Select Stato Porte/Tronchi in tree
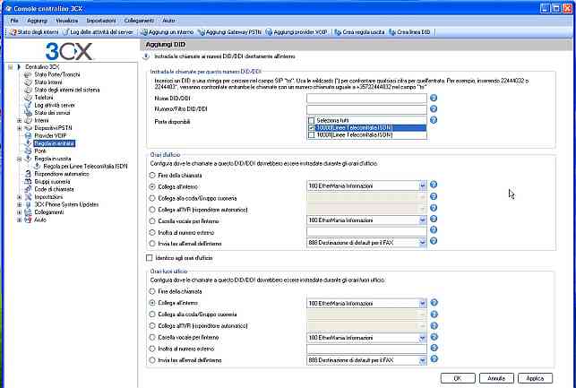Image resolution: width=576 pixels, height=388 pixels. point(57,74)
